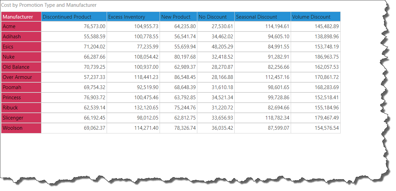
Task: Click the visual title 'Cost by Promotion Type and Manufacturer'
Action: point(49,5)
